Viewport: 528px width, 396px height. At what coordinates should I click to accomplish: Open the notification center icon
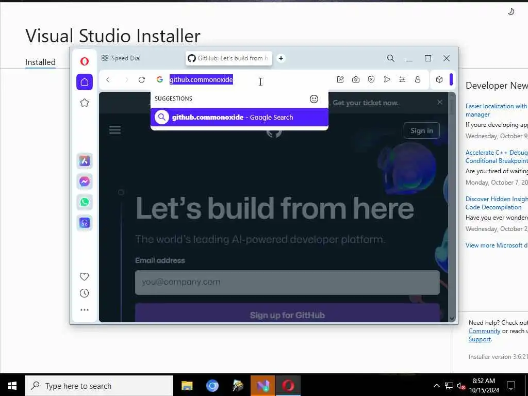point(511,386)
